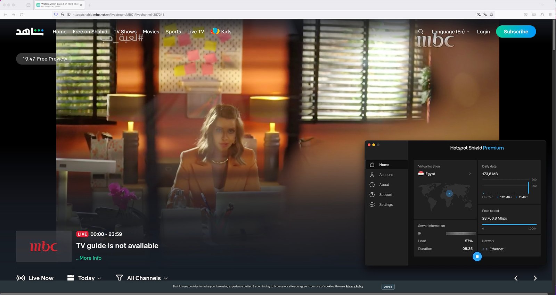Click the picture-in-picture icon in address bar
This screenshot has width=556, height=295.
tap(479, 15)
